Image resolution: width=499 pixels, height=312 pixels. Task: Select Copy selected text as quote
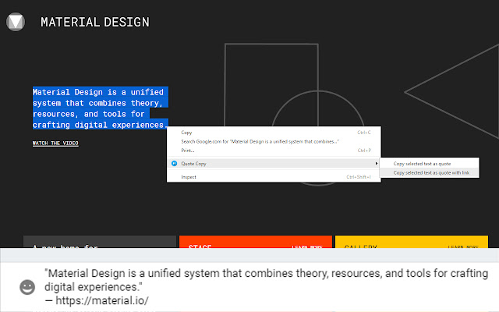click(x=429, y=164)
